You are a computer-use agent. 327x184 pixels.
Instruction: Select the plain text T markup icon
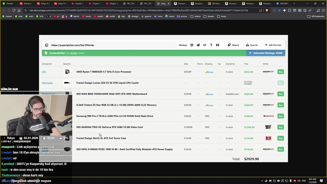211,45
